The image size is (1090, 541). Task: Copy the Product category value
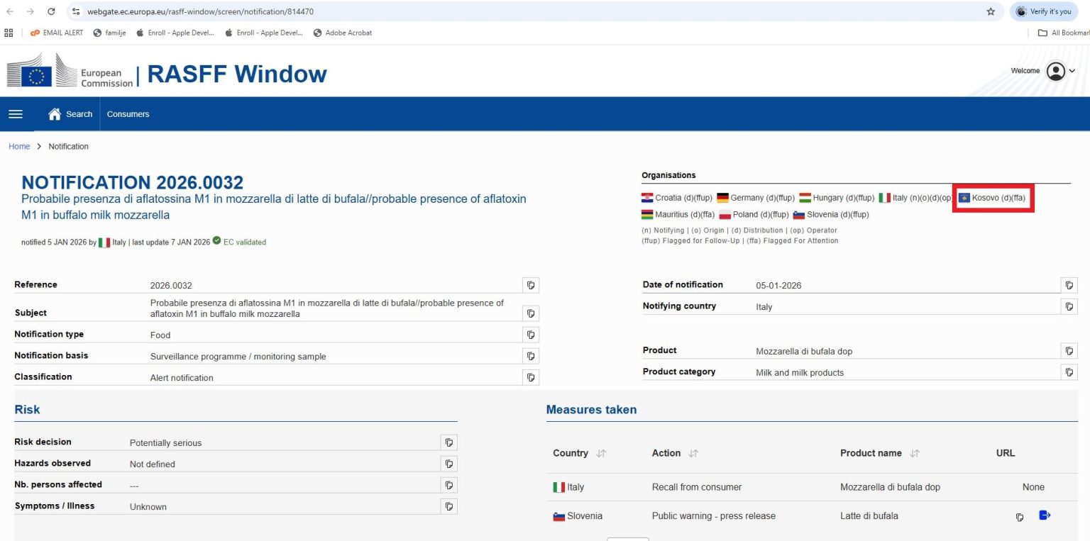1069,372
